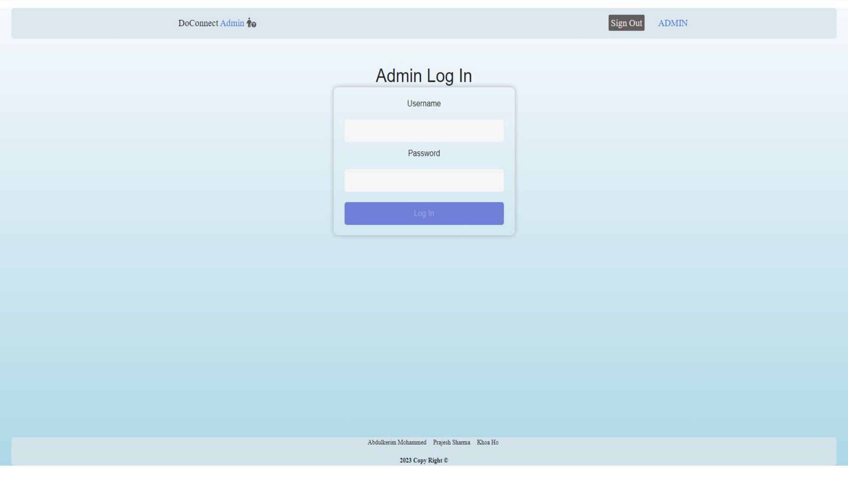Image resolution: width=848 pixels, height=477 pixels.
Task: Open the ADMIN link in navbar
Action: click(672, 23)
